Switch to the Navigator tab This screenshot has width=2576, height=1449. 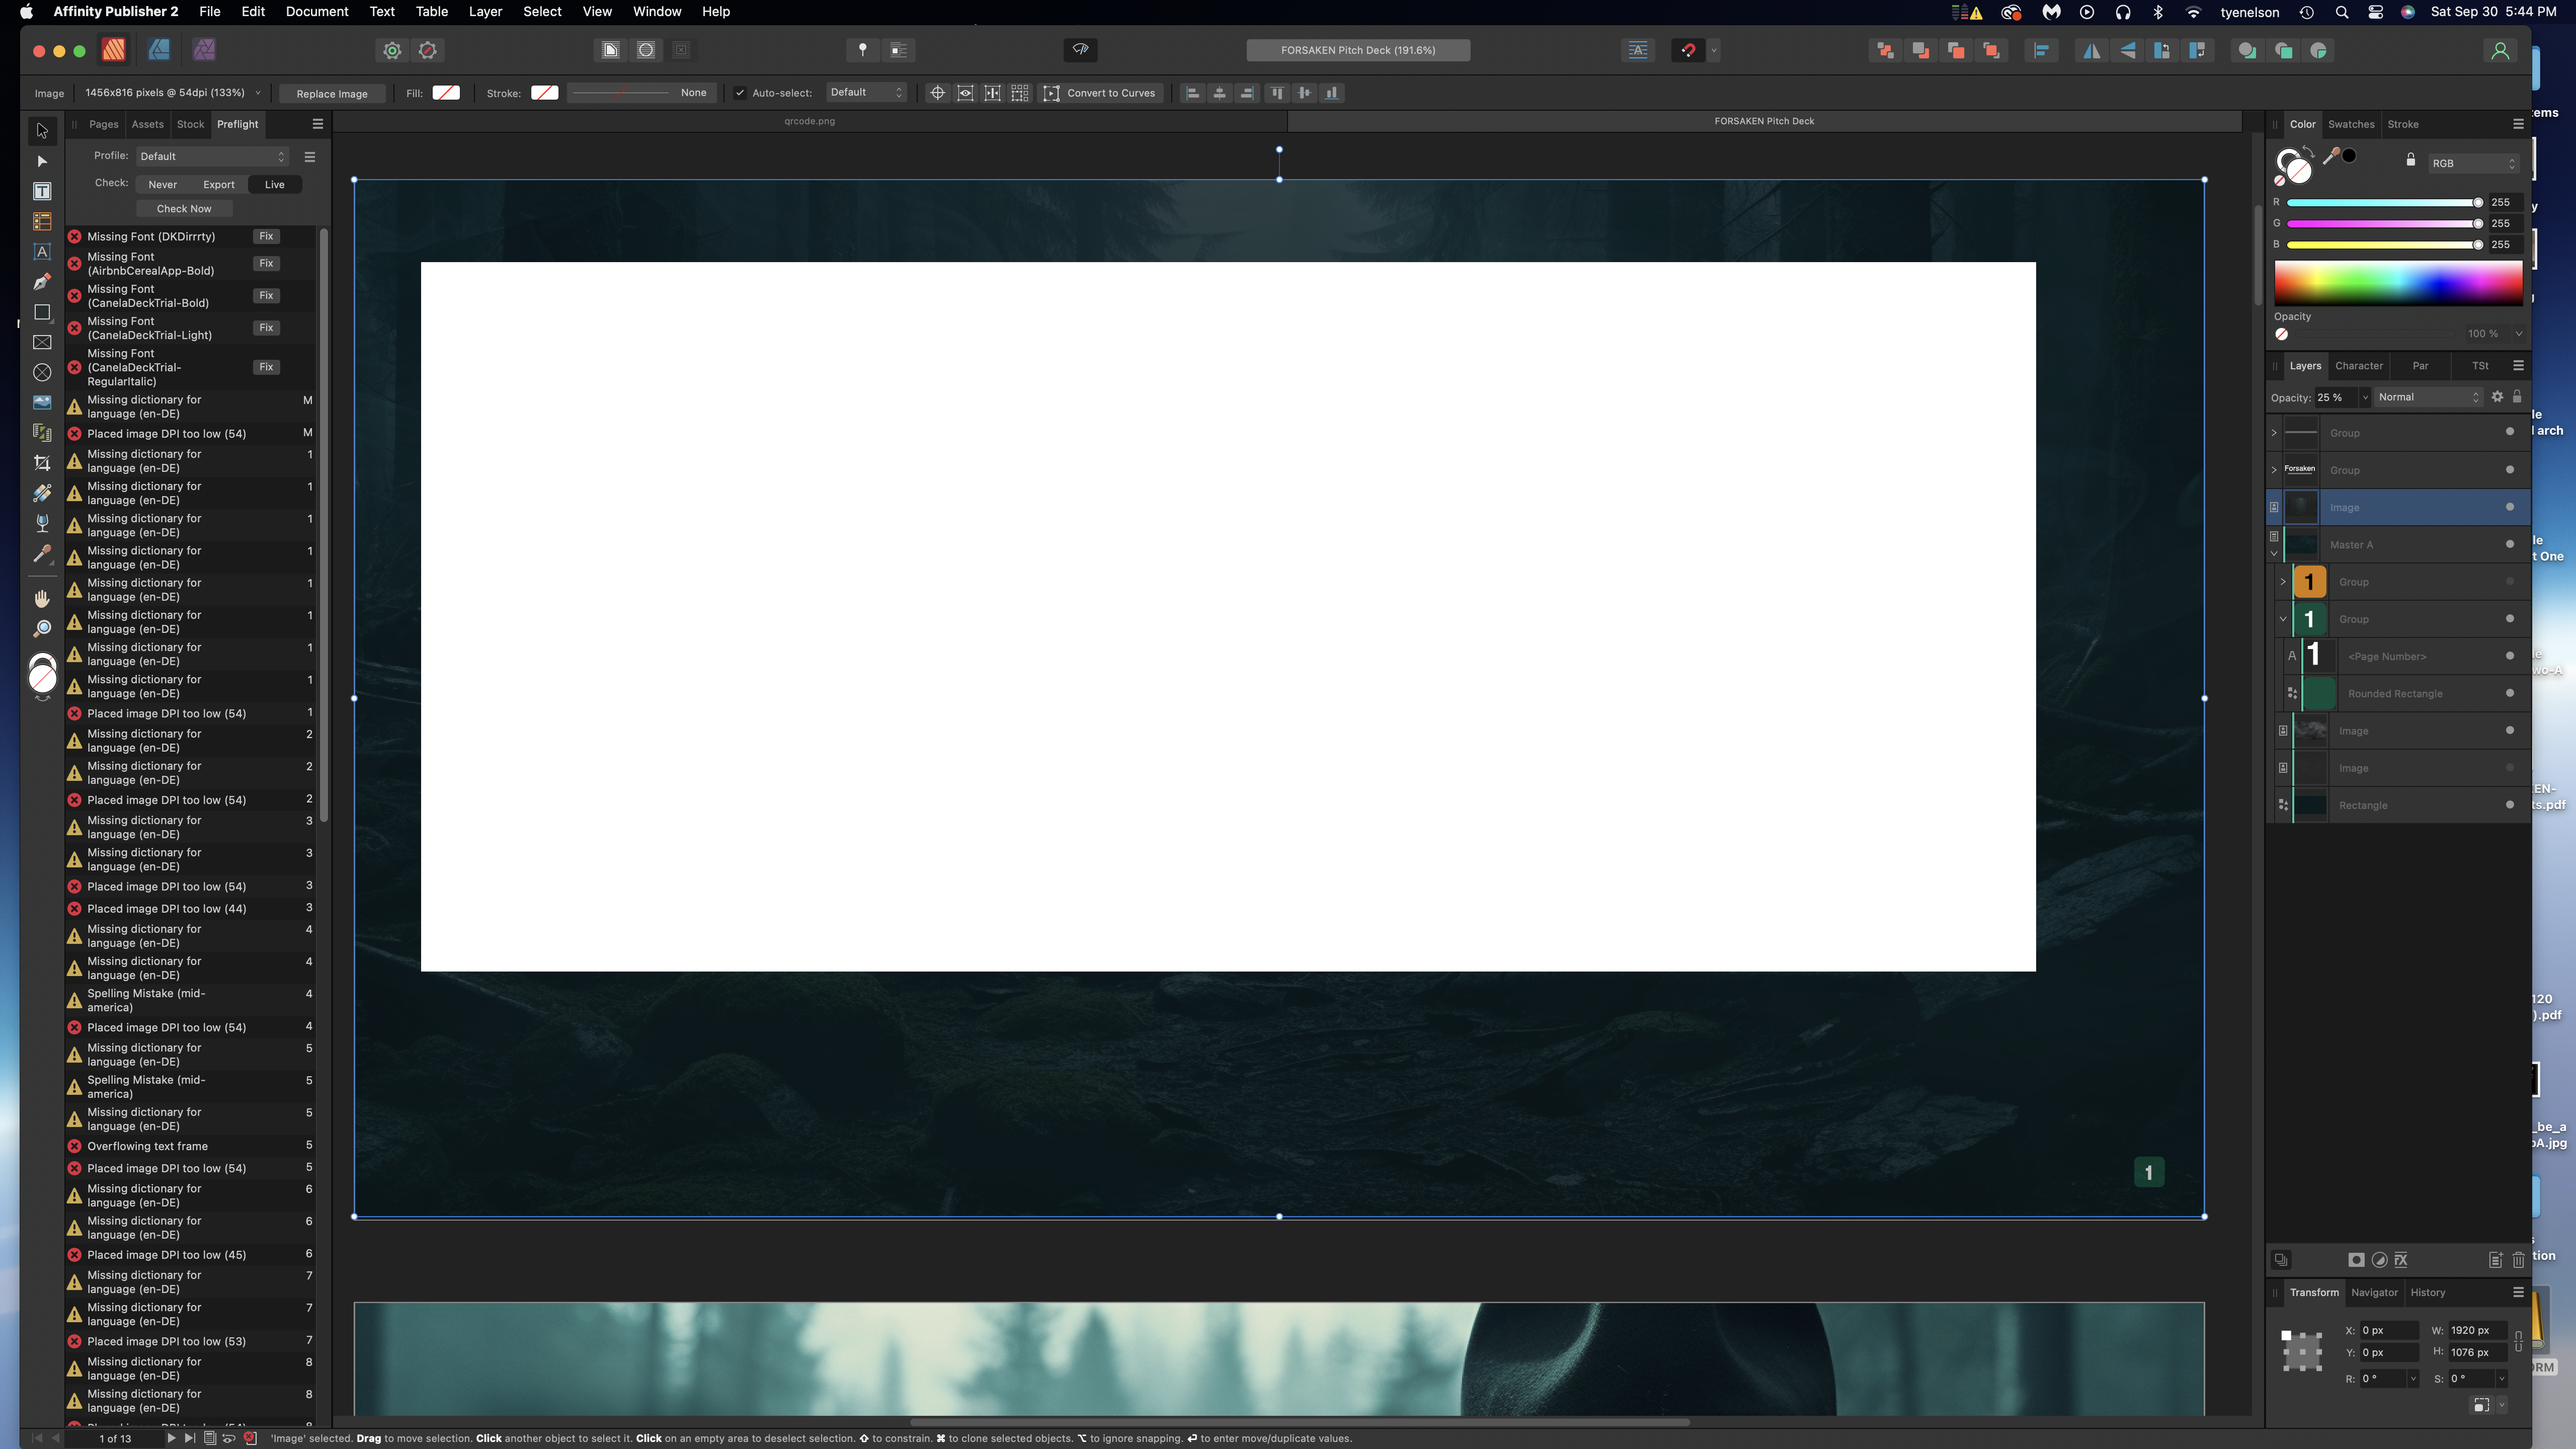(x=2374, y=1293)
